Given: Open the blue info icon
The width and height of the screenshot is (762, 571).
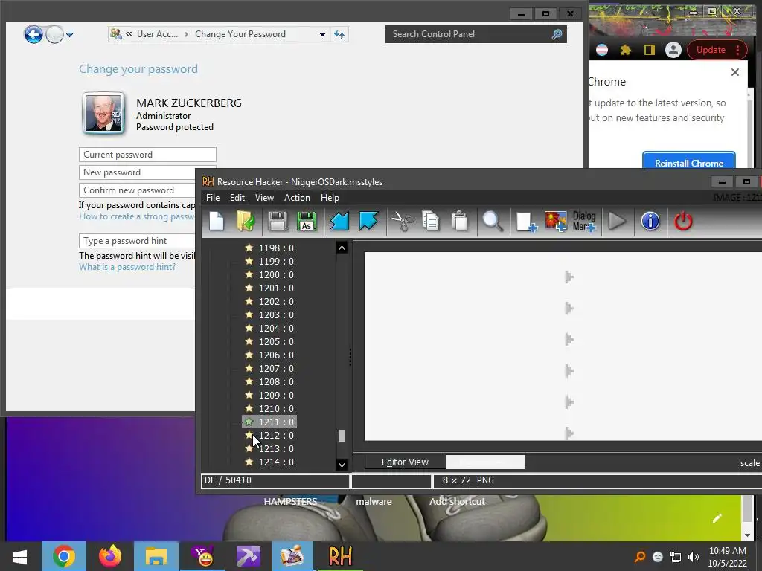Looking at the screenshot, I should tap(650, 222).
